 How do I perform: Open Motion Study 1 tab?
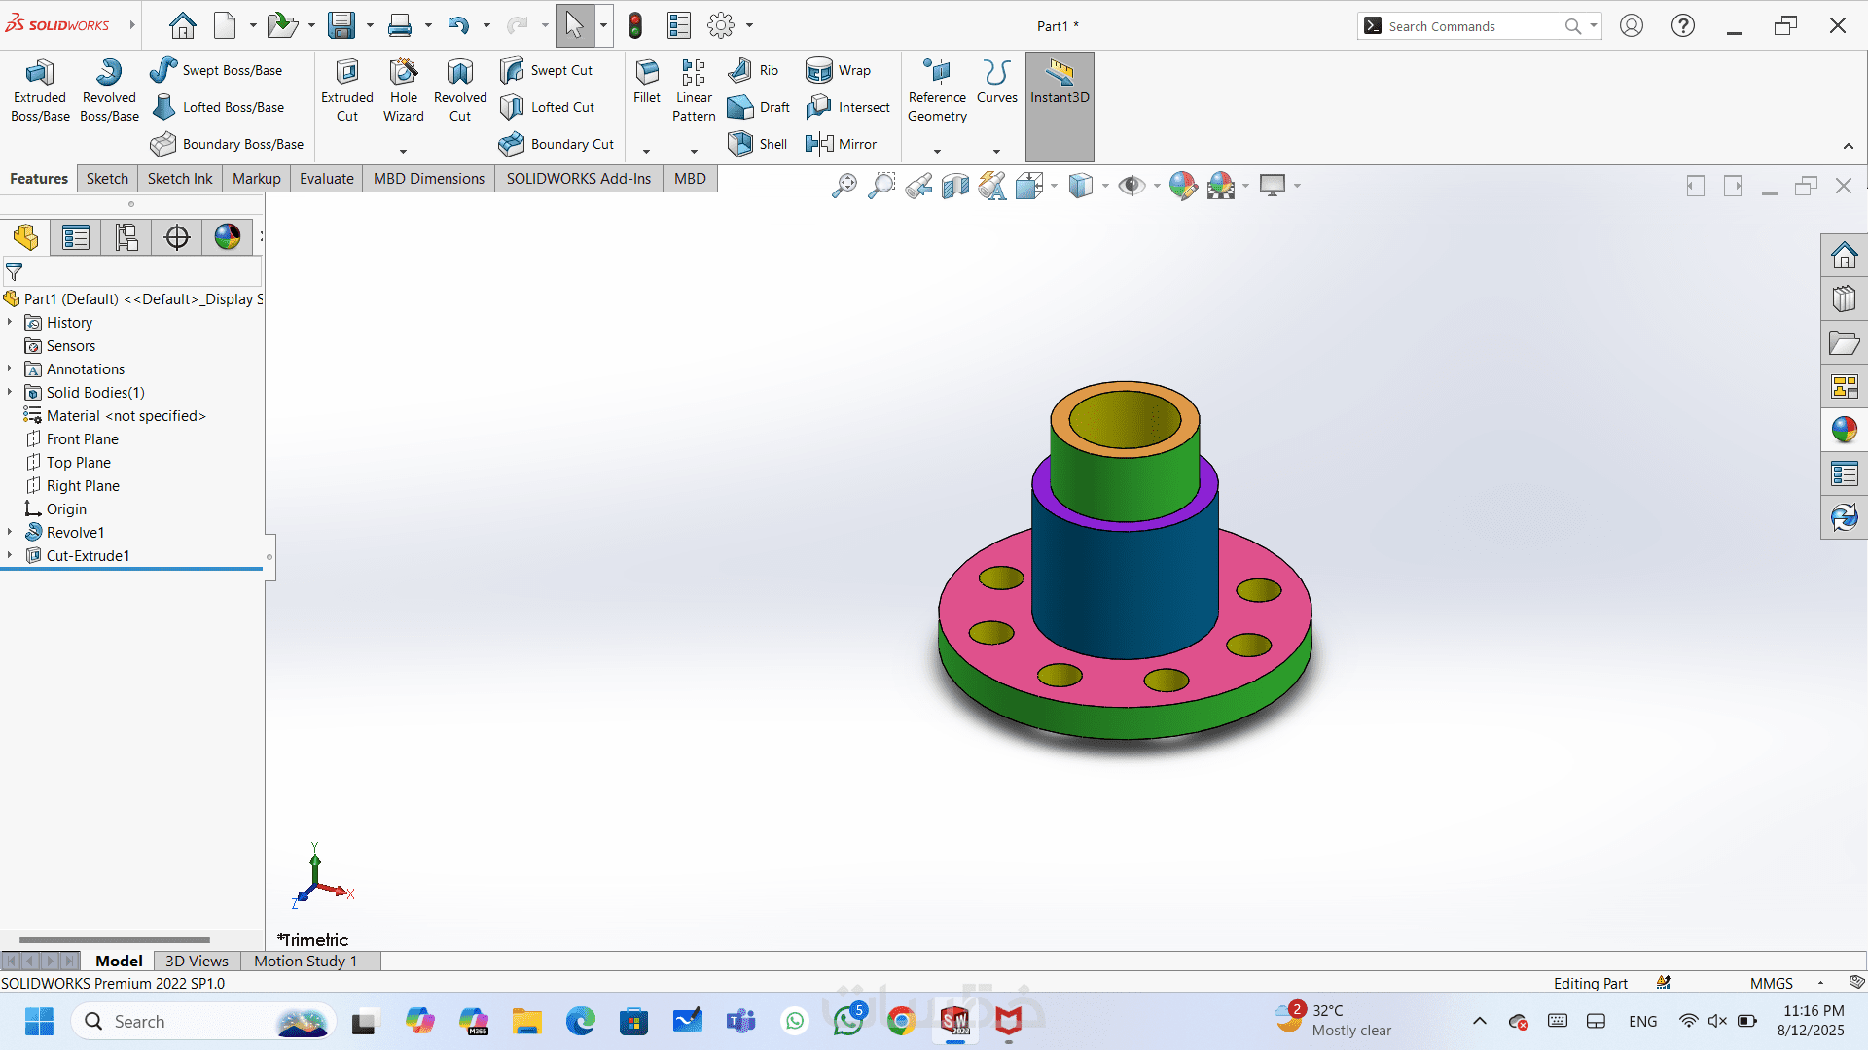click(x=305, y=961)
